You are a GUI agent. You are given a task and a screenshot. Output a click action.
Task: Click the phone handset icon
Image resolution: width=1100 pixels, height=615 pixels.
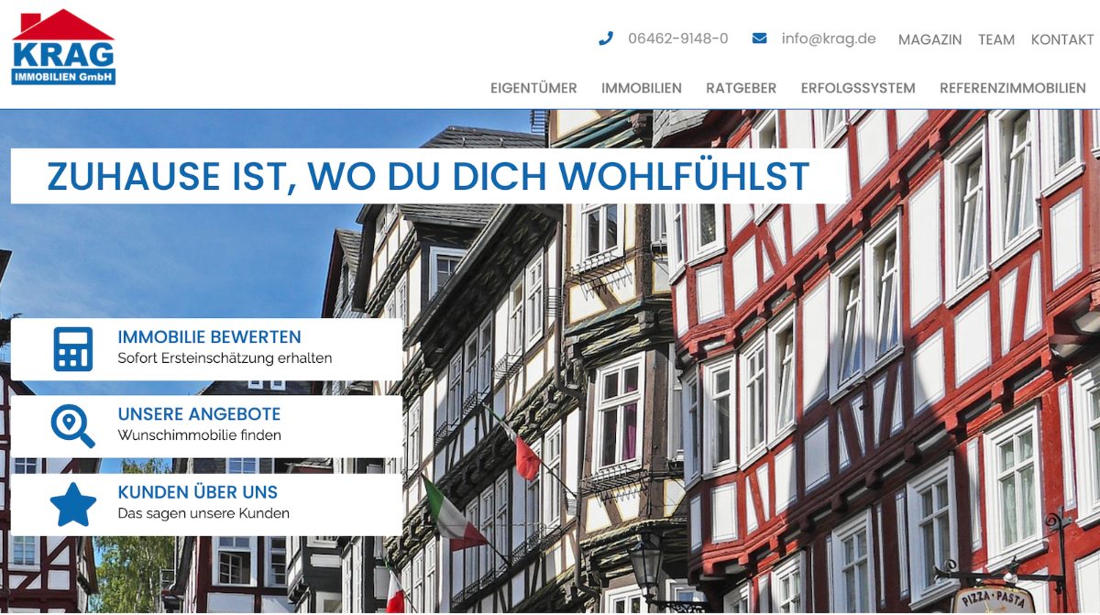[605, 38]
